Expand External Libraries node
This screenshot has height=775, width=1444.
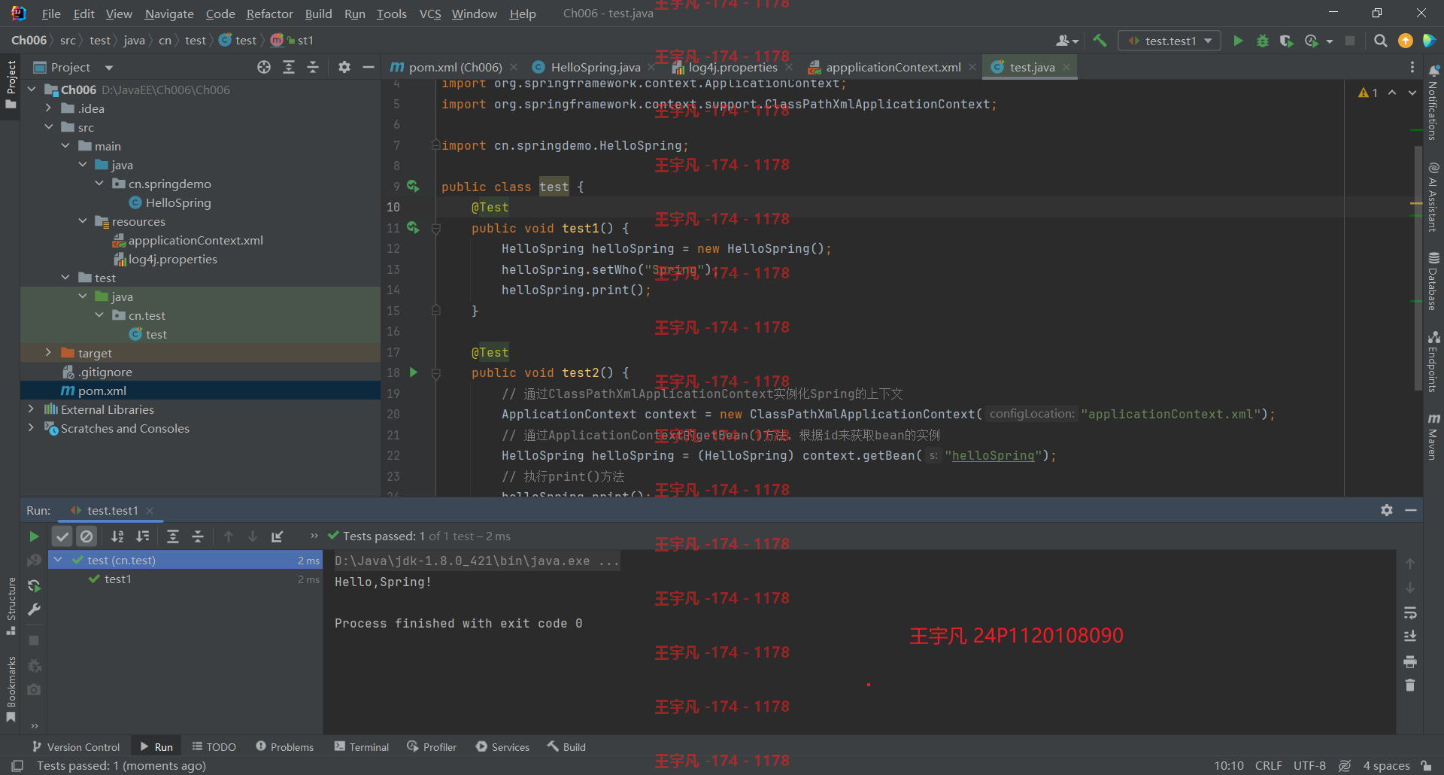(32, 409)
